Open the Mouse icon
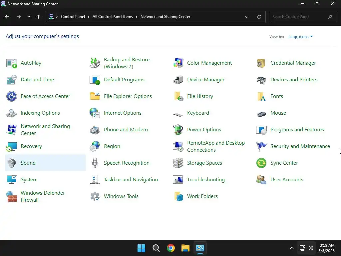Image resolution: width=341 pixels, height=256 pixels. click(261, 113)
